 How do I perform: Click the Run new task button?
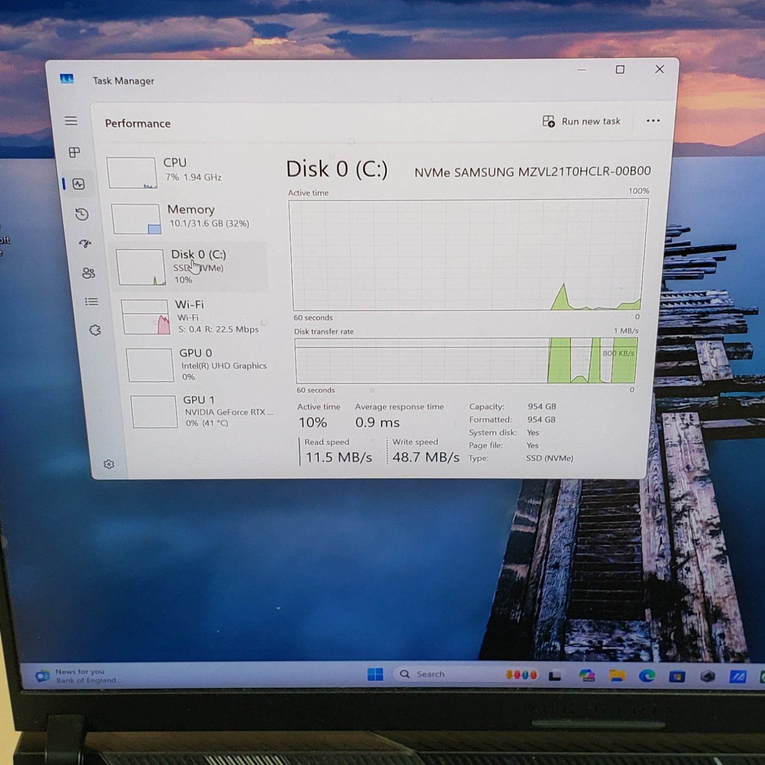pos(581,121)
